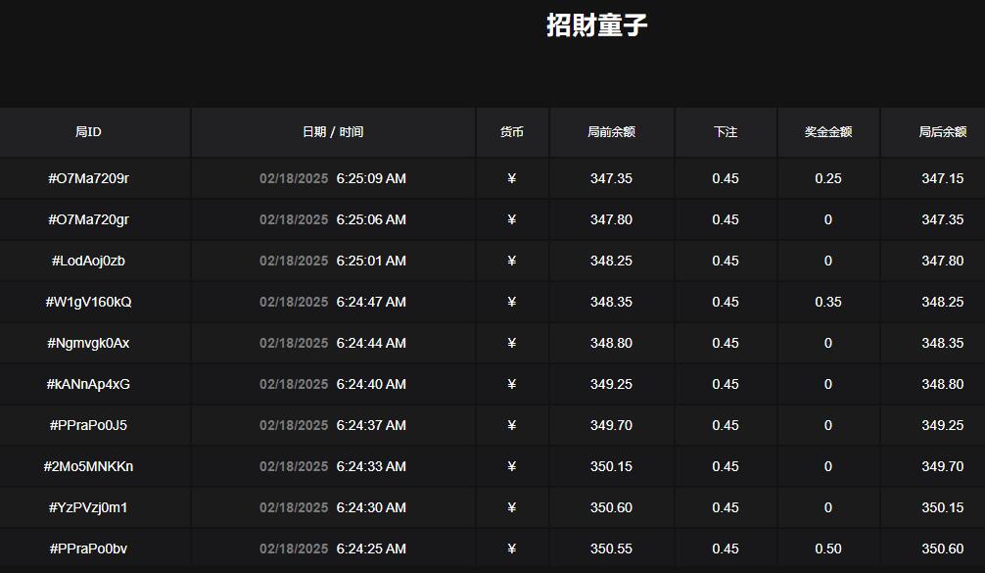Select the 6:24:47 AM timestamp cell
This screenshot has height=573, width=985.
(x=371, y=302)
